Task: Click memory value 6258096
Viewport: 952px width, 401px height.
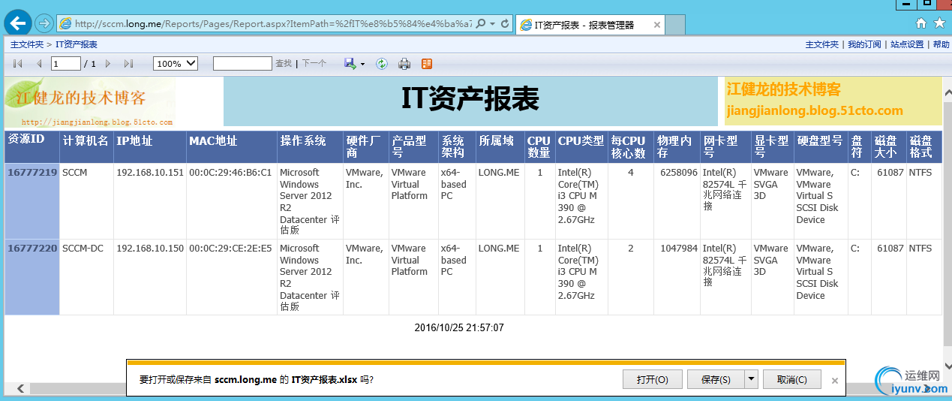Action: [678, 173]
